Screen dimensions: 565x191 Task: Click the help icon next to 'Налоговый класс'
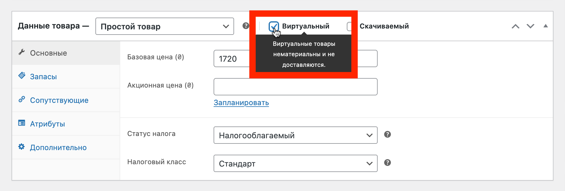[x=387, y=162]
